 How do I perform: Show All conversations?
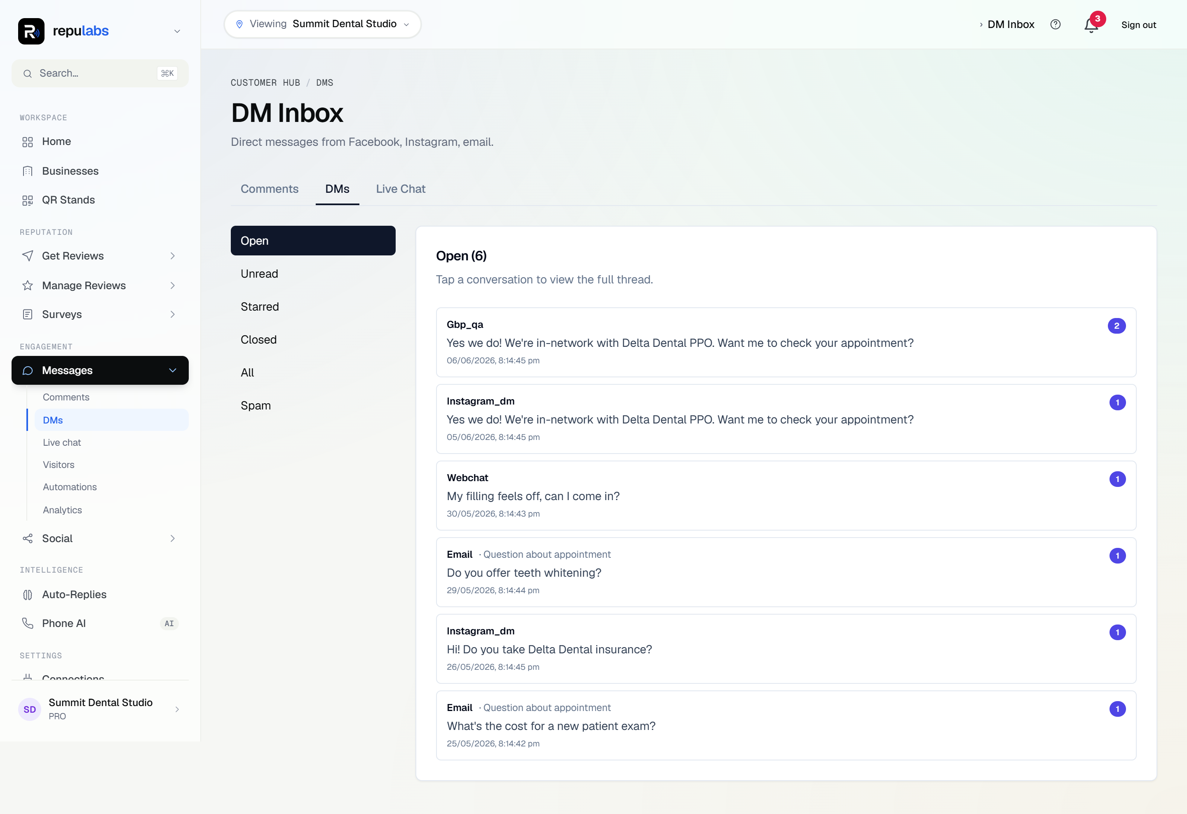pos(313,372)
